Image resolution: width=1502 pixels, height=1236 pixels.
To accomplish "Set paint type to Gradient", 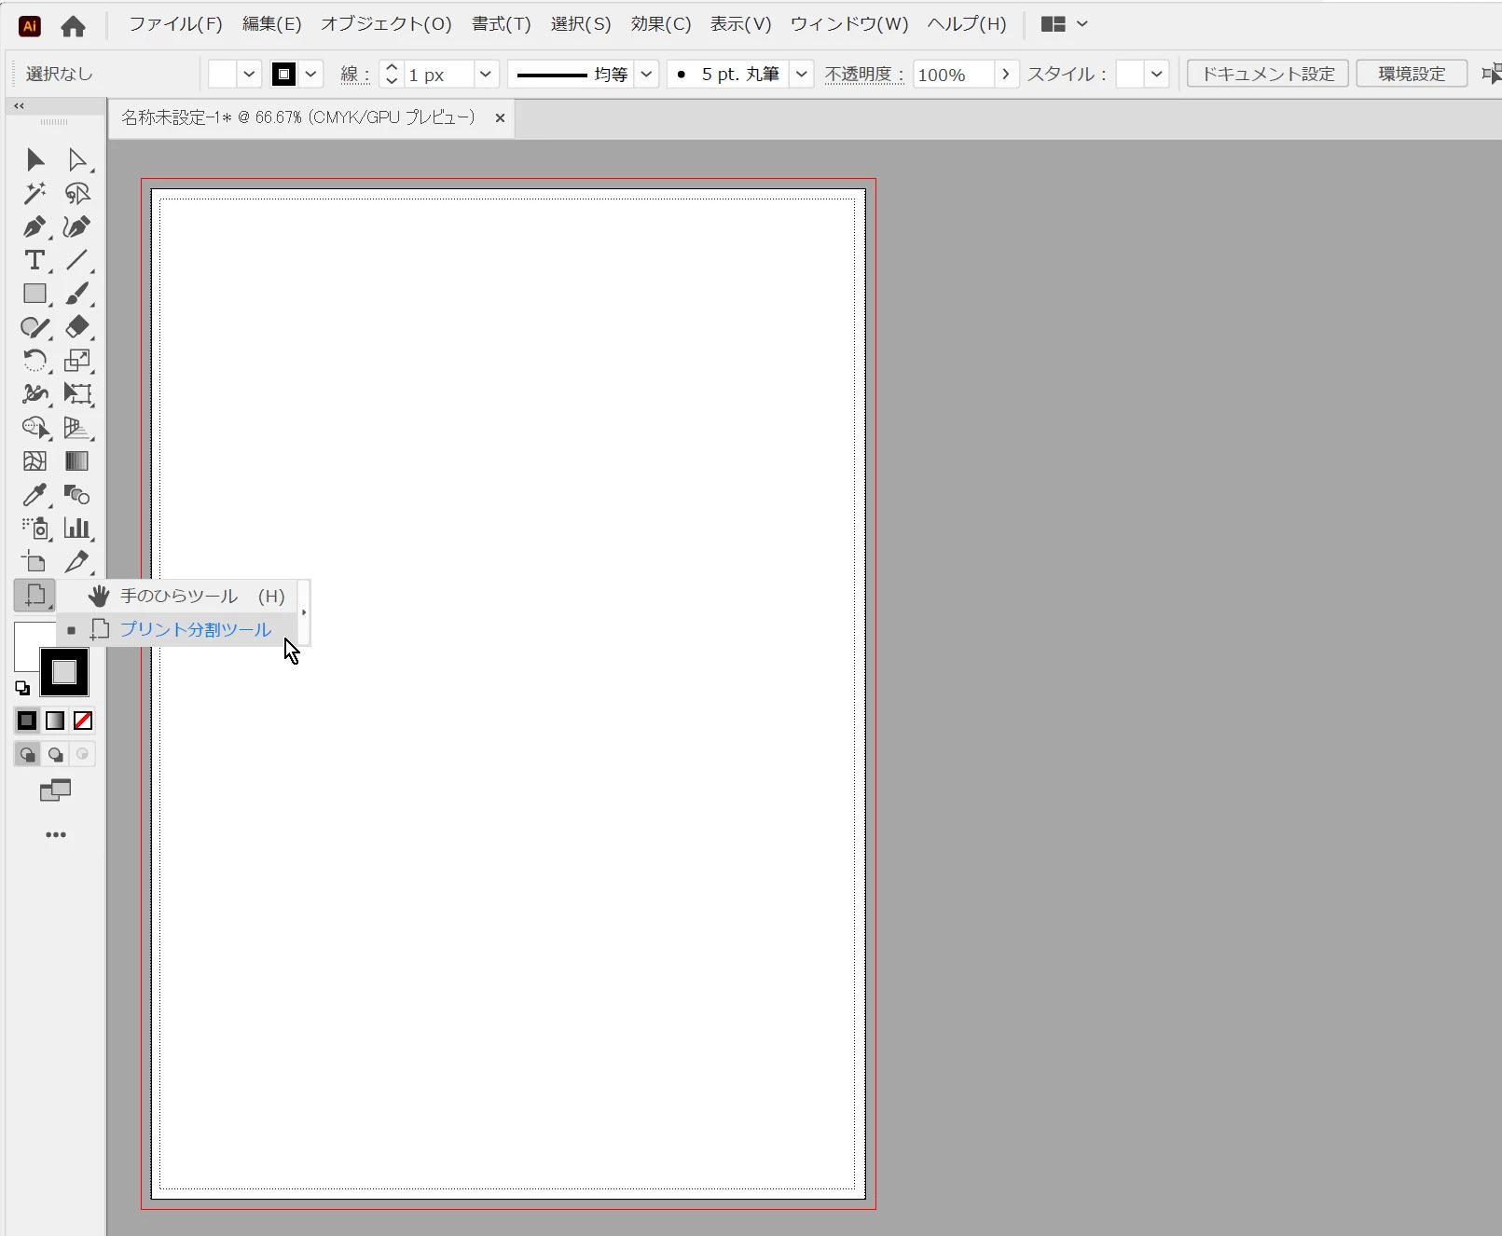I will 55,721.
